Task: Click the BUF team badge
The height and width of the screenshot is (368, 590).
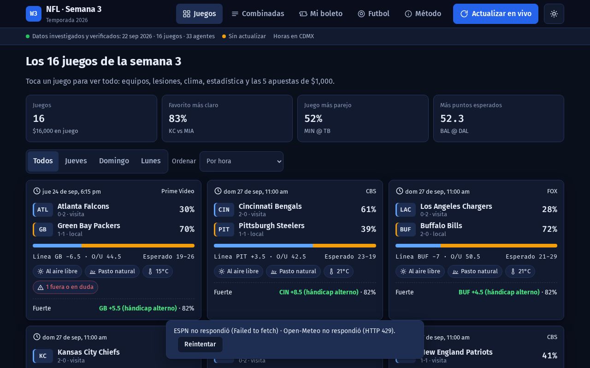Action: (406, 230)
